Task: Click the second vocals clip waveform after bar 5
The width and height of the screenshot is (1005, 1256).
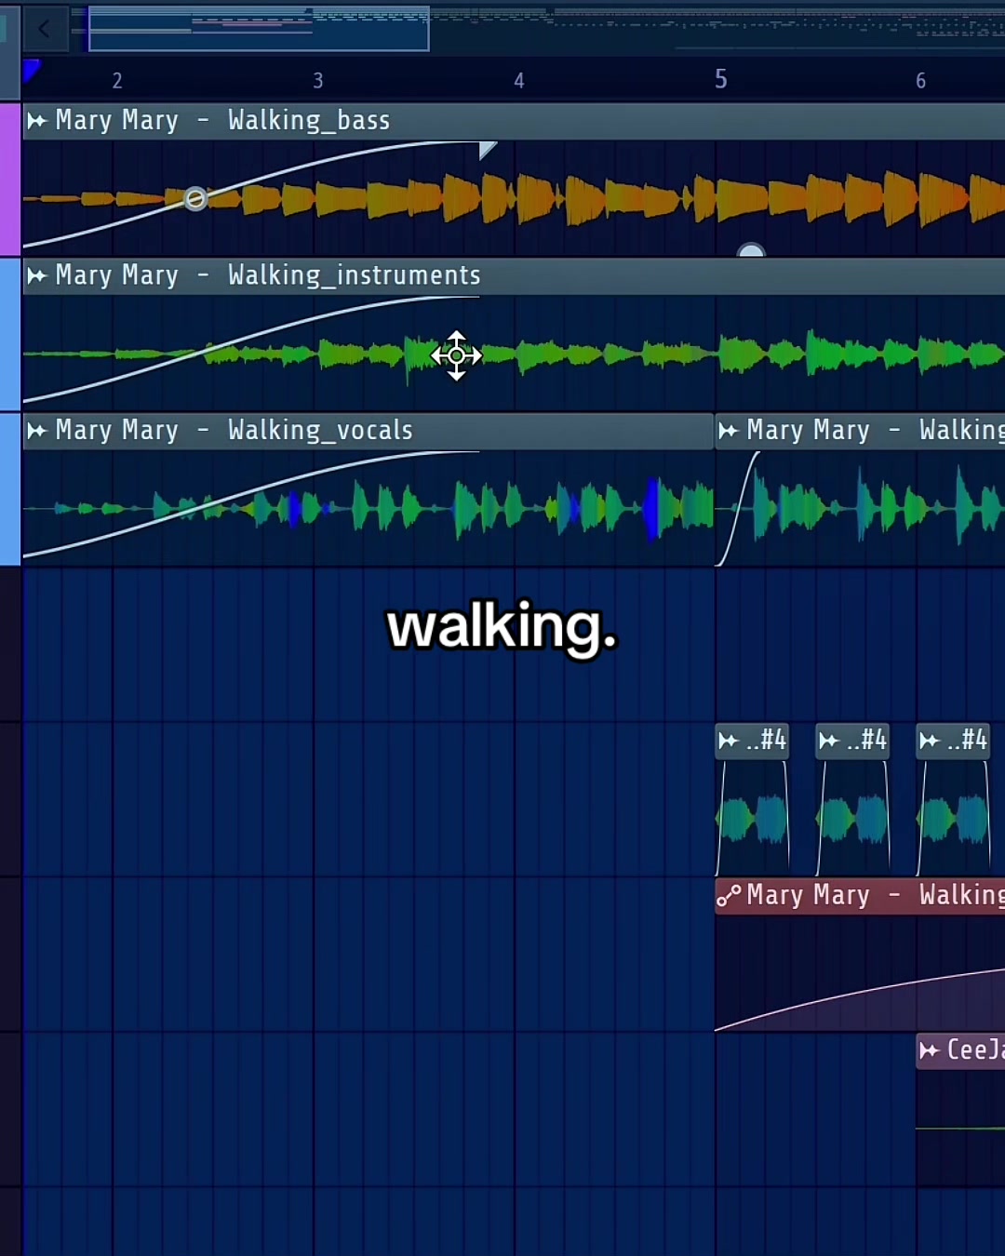Action: pyautogui.click(x=861, y=508)
